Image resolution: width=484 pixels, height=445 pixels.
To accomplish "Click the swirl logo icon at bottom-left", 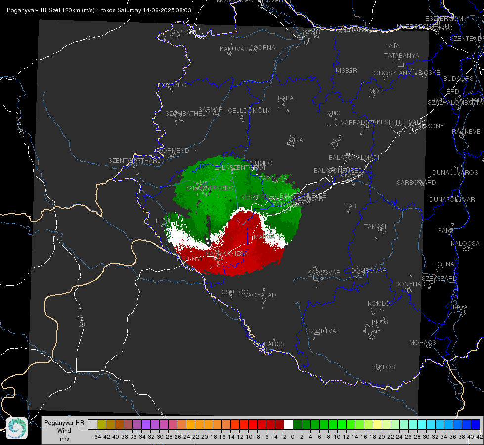I will (17, 428).
